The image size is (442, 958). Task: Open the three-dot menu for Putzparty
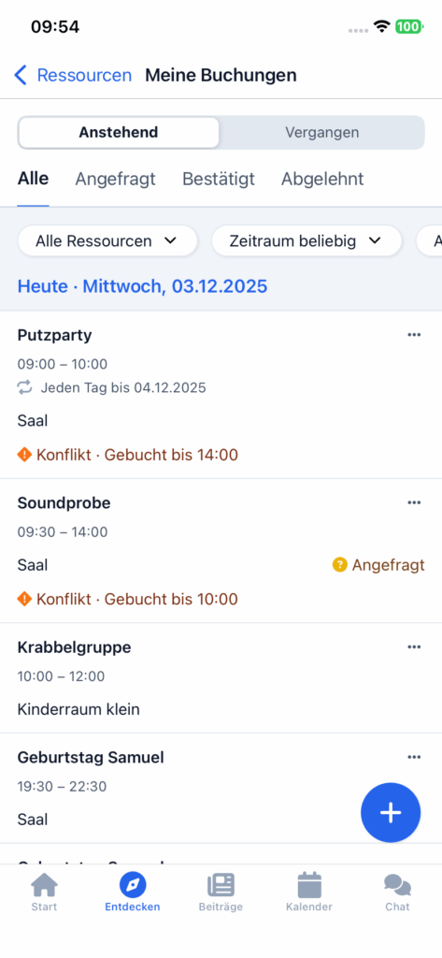pyautogui.click(x=414, y=334)
